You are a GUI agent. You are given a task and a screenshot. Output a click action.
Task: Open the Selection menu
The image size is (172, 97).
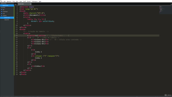click(9, 1)
